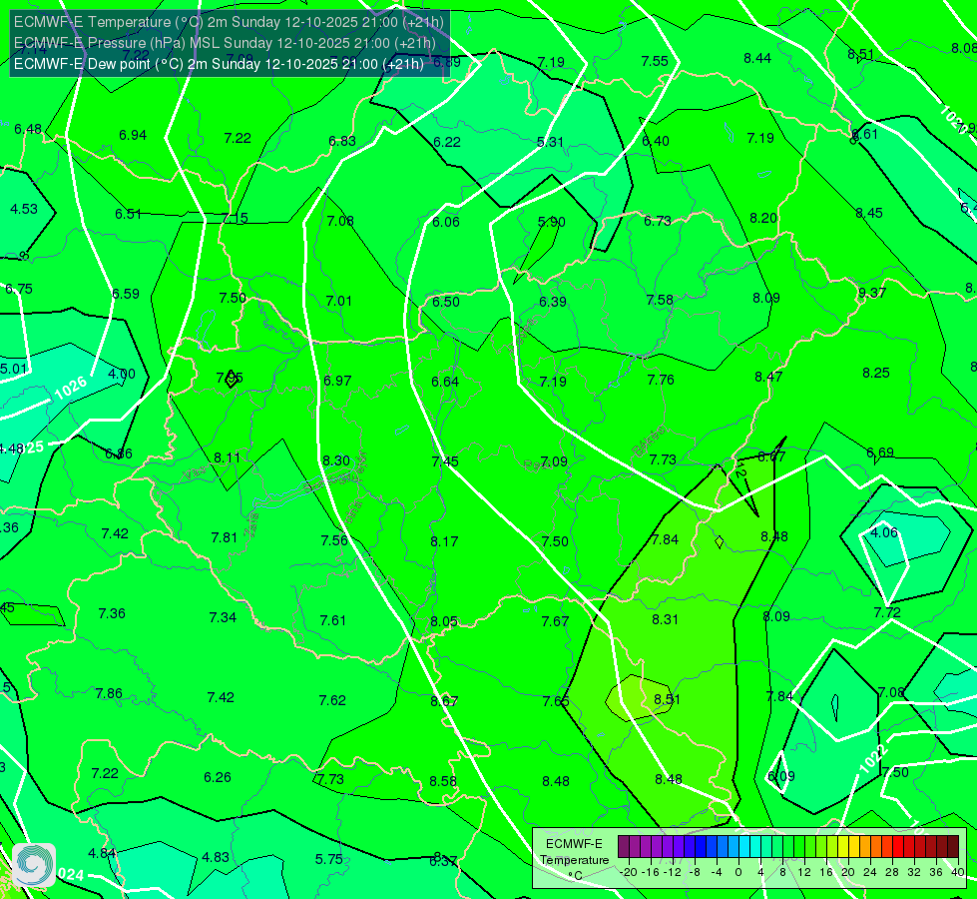Click the 8.11 temperature value

[x=227, y=457]
